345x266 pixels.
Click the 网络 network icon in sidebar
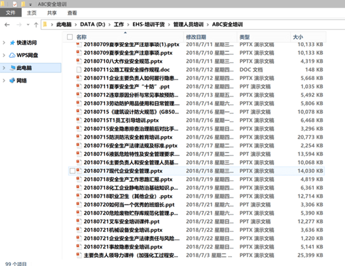(11, 81)
